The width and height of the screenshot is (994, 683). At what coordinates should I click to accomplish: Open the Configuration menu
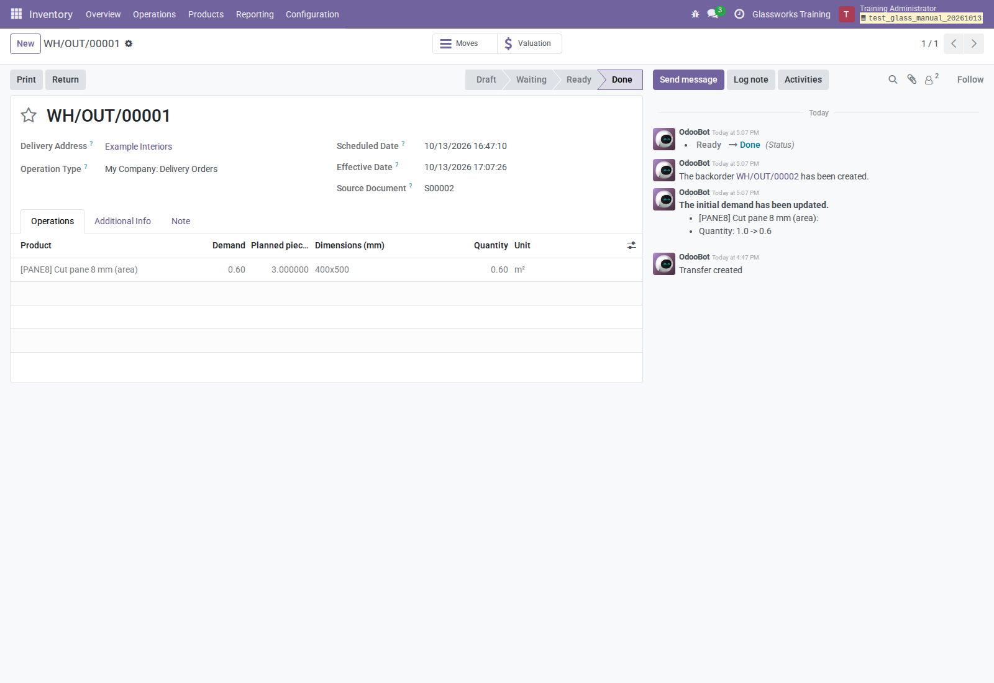coord(312,14)
